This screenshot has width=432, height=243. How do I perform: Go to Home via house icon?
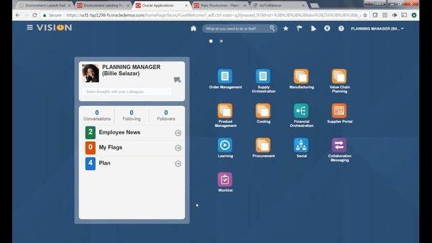(x=194, y=28)
